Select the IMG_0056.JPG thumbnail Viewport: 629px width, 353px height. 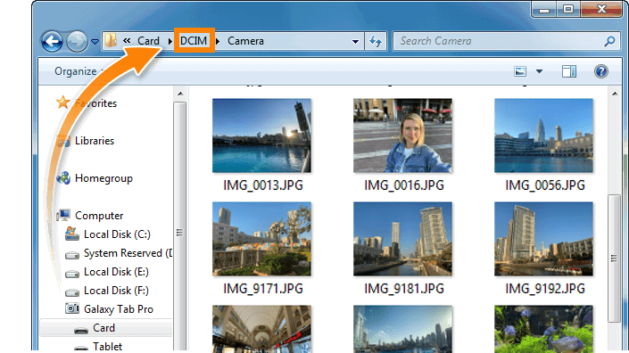point(543,135)
